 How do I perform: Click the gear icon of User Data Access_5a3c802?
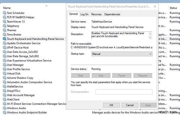4,52
